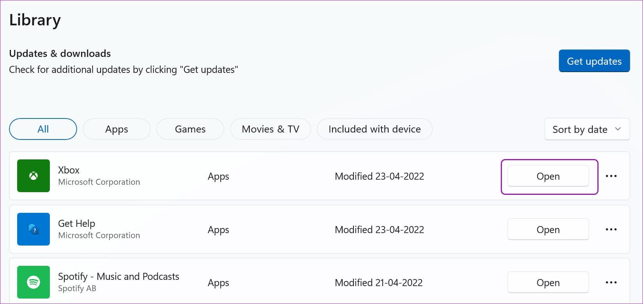Click the Sort by date chevron arrow
643x304 pixels.
[x=618, y=129]
